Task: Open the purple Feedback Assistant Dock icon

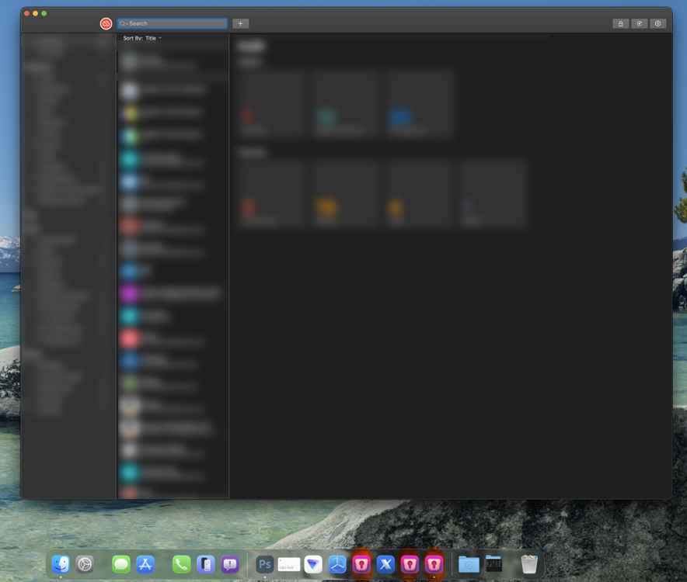Action: 230,564
